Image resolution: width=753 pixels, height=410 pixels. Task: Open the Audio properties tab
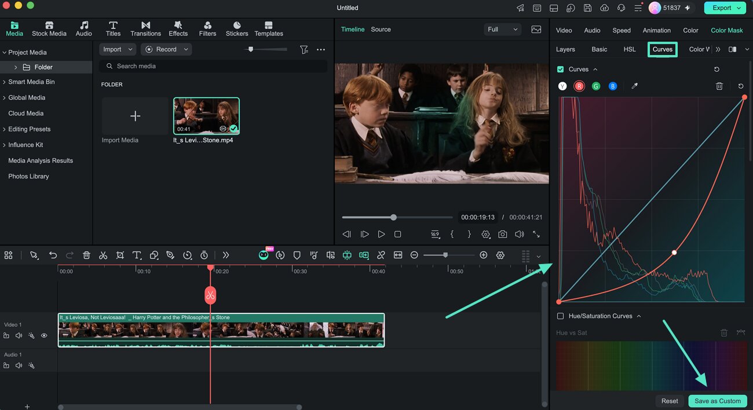pyautogui.click(x=592, y=30)
